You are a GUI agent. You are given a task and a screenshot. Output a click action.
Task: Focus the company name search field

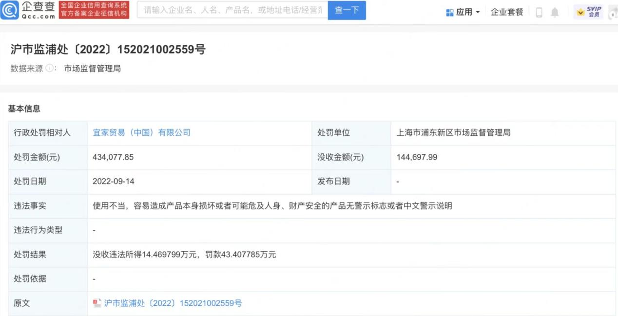coord(232,10)
